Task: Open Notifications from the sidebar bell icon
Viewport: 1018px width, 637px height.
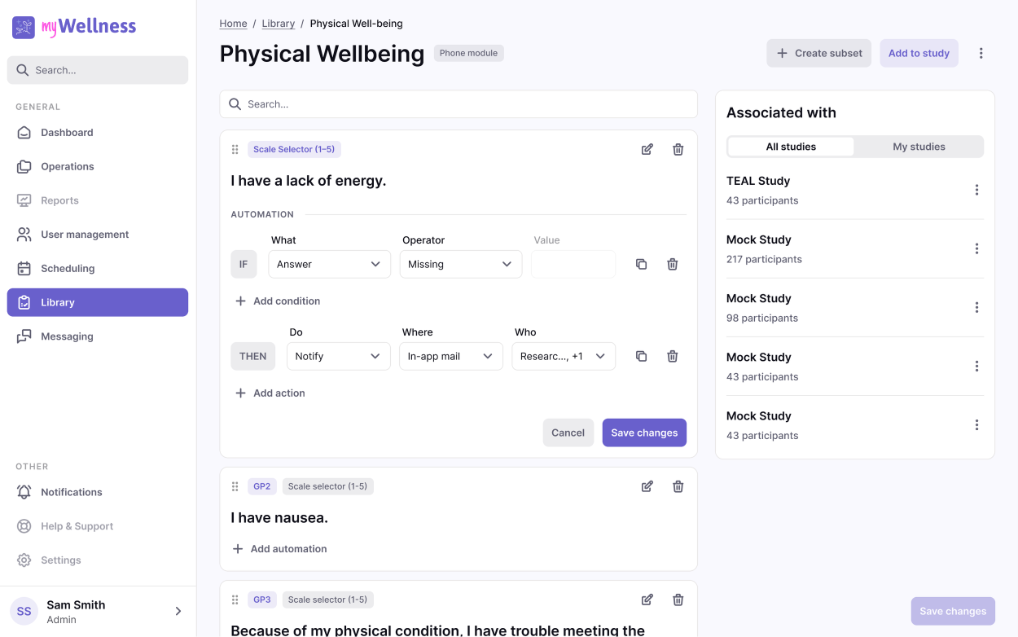Action: click(24, 493)
